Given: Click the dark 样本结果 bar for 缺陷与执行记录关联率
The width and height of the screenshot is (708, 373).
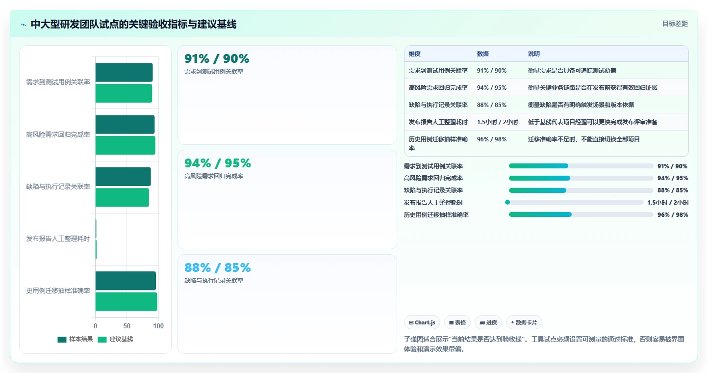Looking at the screenshot, I should [123, 177].
